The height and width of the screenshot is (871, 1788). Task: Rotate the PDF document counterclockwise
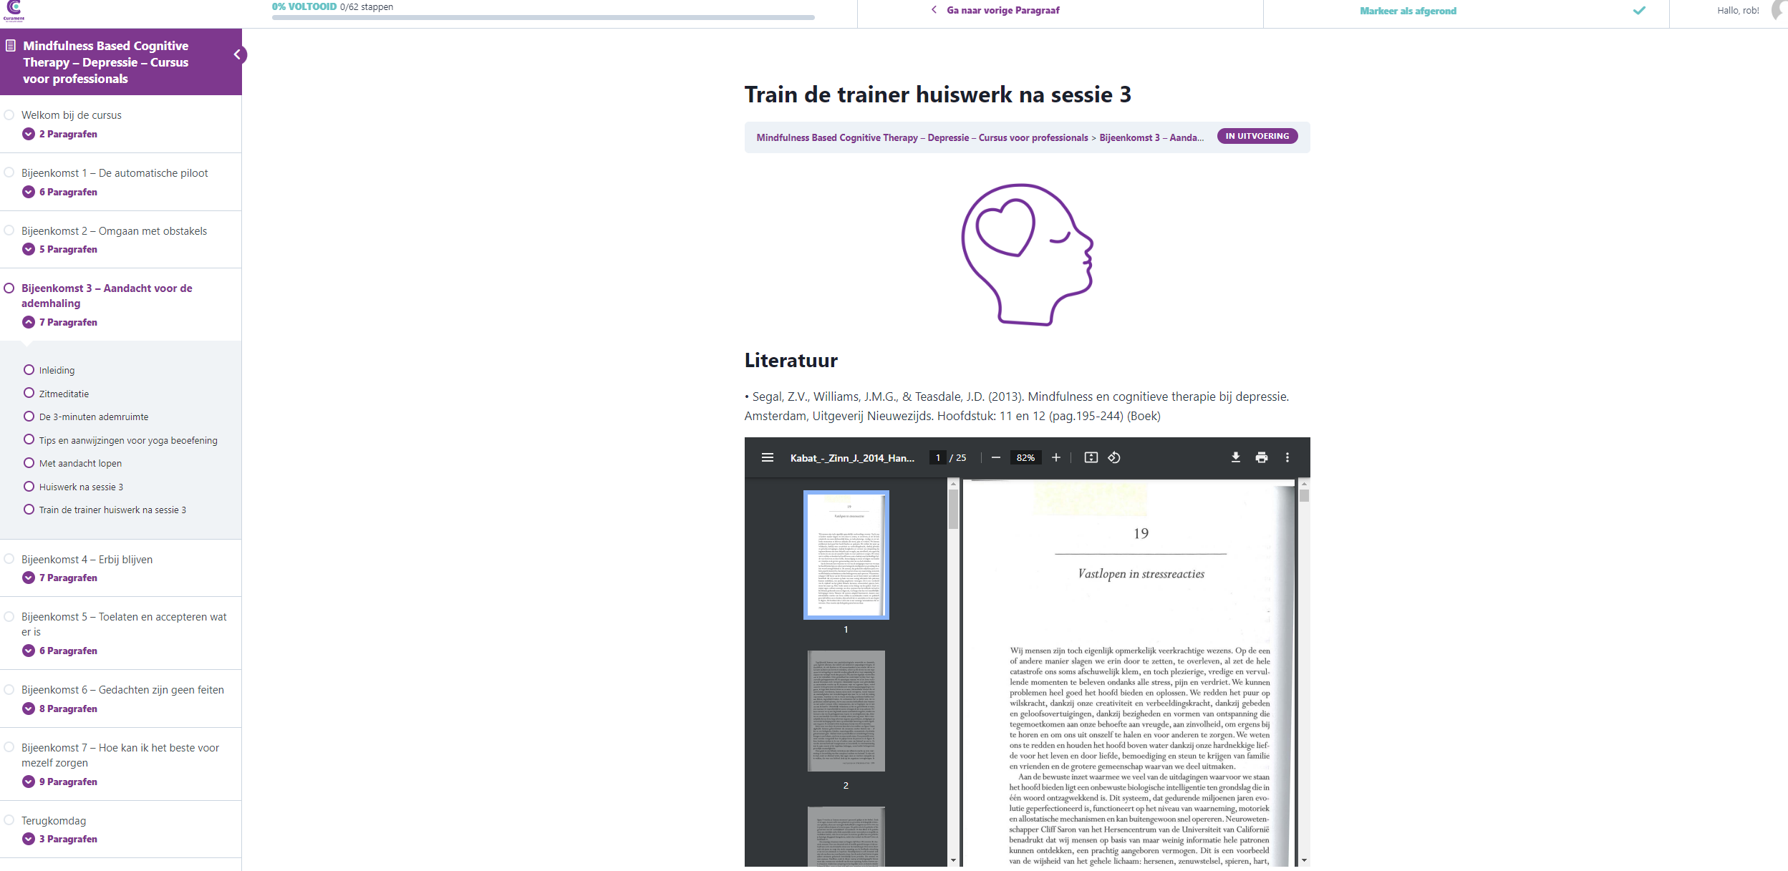point(1114,457)
